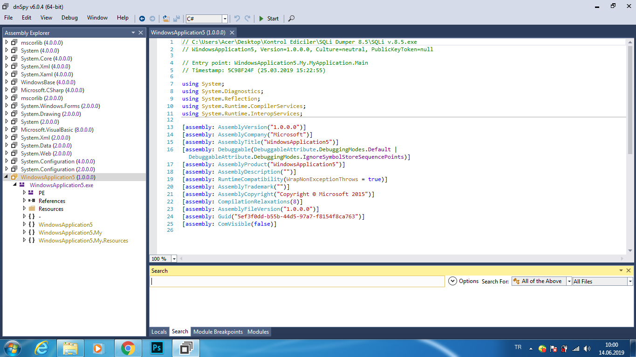Click the Undo icon in toolbar

(x=237, y=19)
